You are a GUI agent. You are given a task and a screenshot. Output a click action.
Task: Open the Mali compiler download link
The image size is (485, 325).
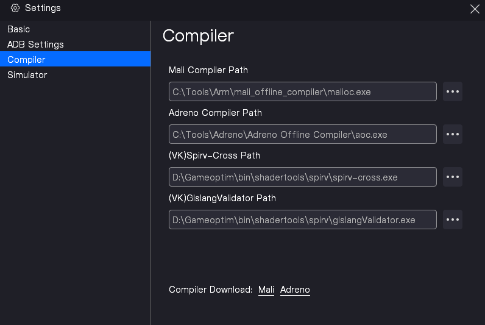(x=266, y=290)
